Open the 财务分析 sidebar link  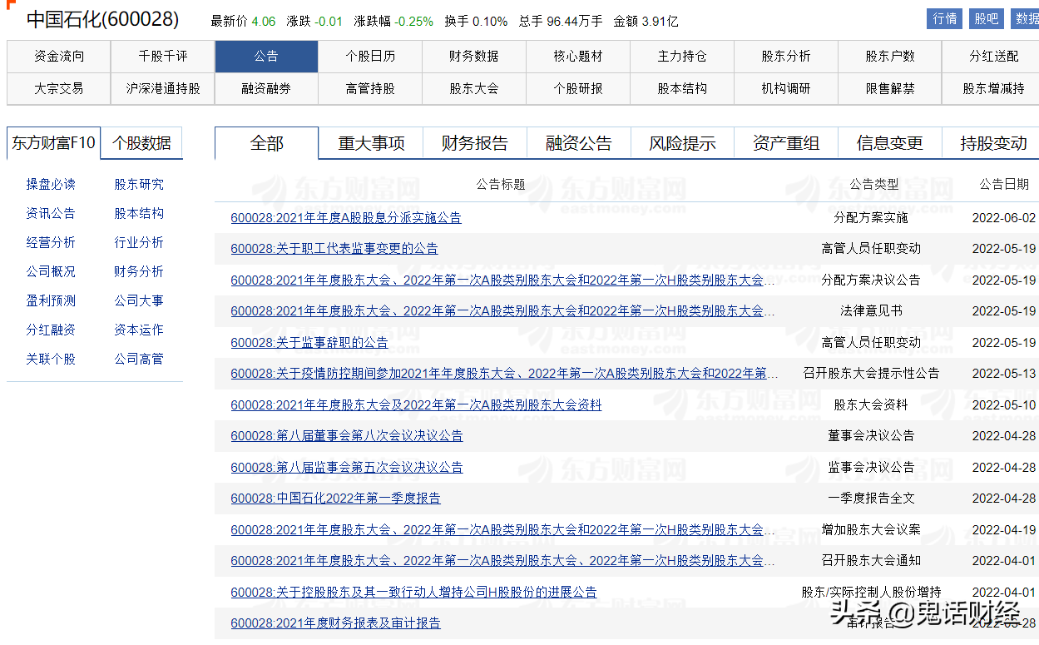[x=139, y=271]
